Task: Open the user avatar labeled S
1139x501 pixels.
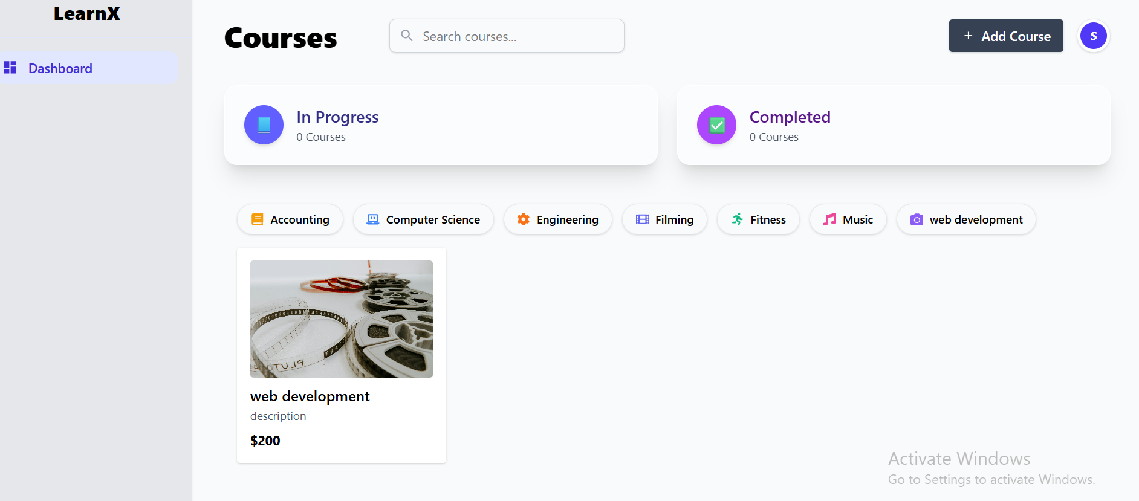Action: [x=1093, y=36]
